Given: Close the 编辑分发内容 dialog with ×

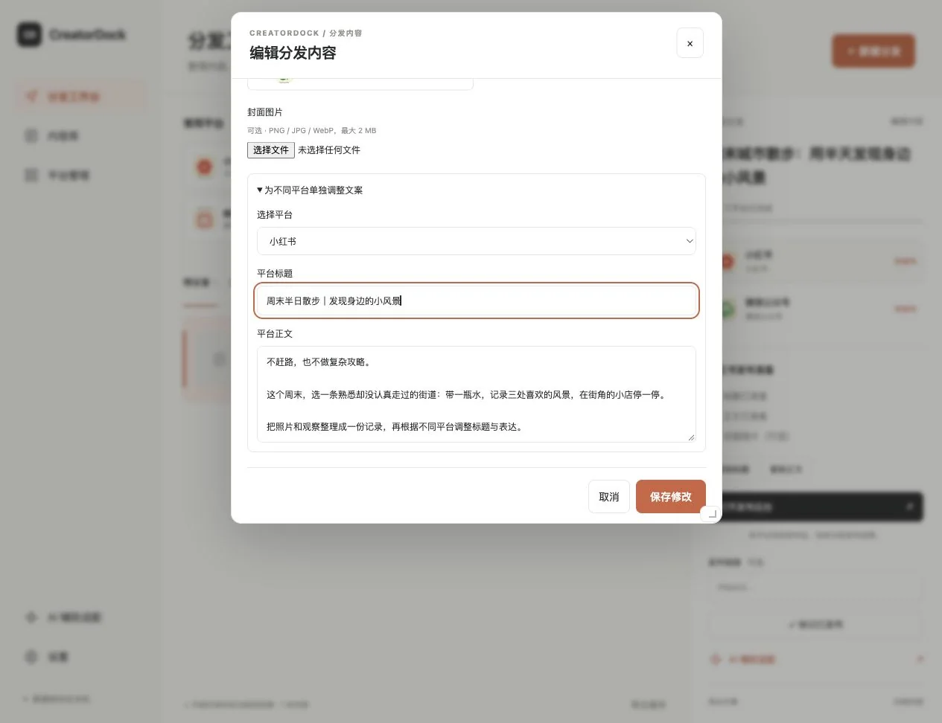Looking at the screenshot, I should [x=690, y=43].
